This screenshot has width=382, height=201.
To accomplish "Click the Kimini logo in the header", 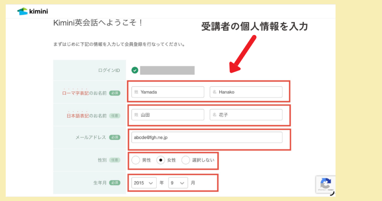I will pos(32,11).
